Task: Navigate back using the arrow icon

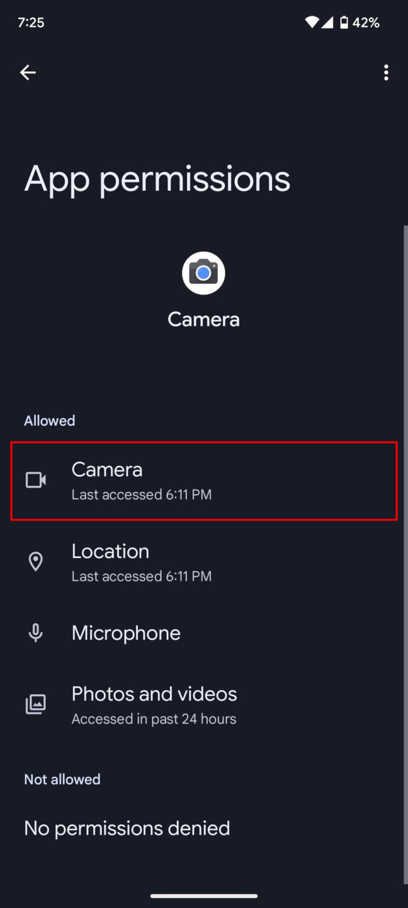Action: point(28,73)
